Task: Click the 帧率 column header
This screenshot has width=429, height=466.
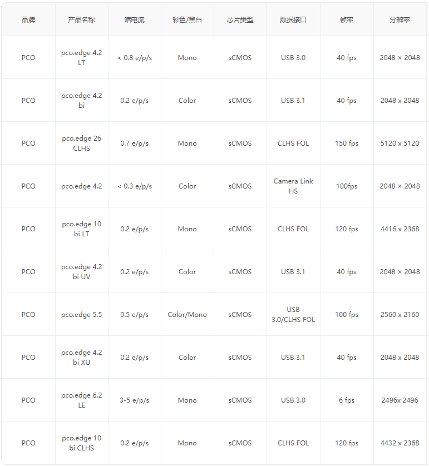Action: (x=346, y=20)
